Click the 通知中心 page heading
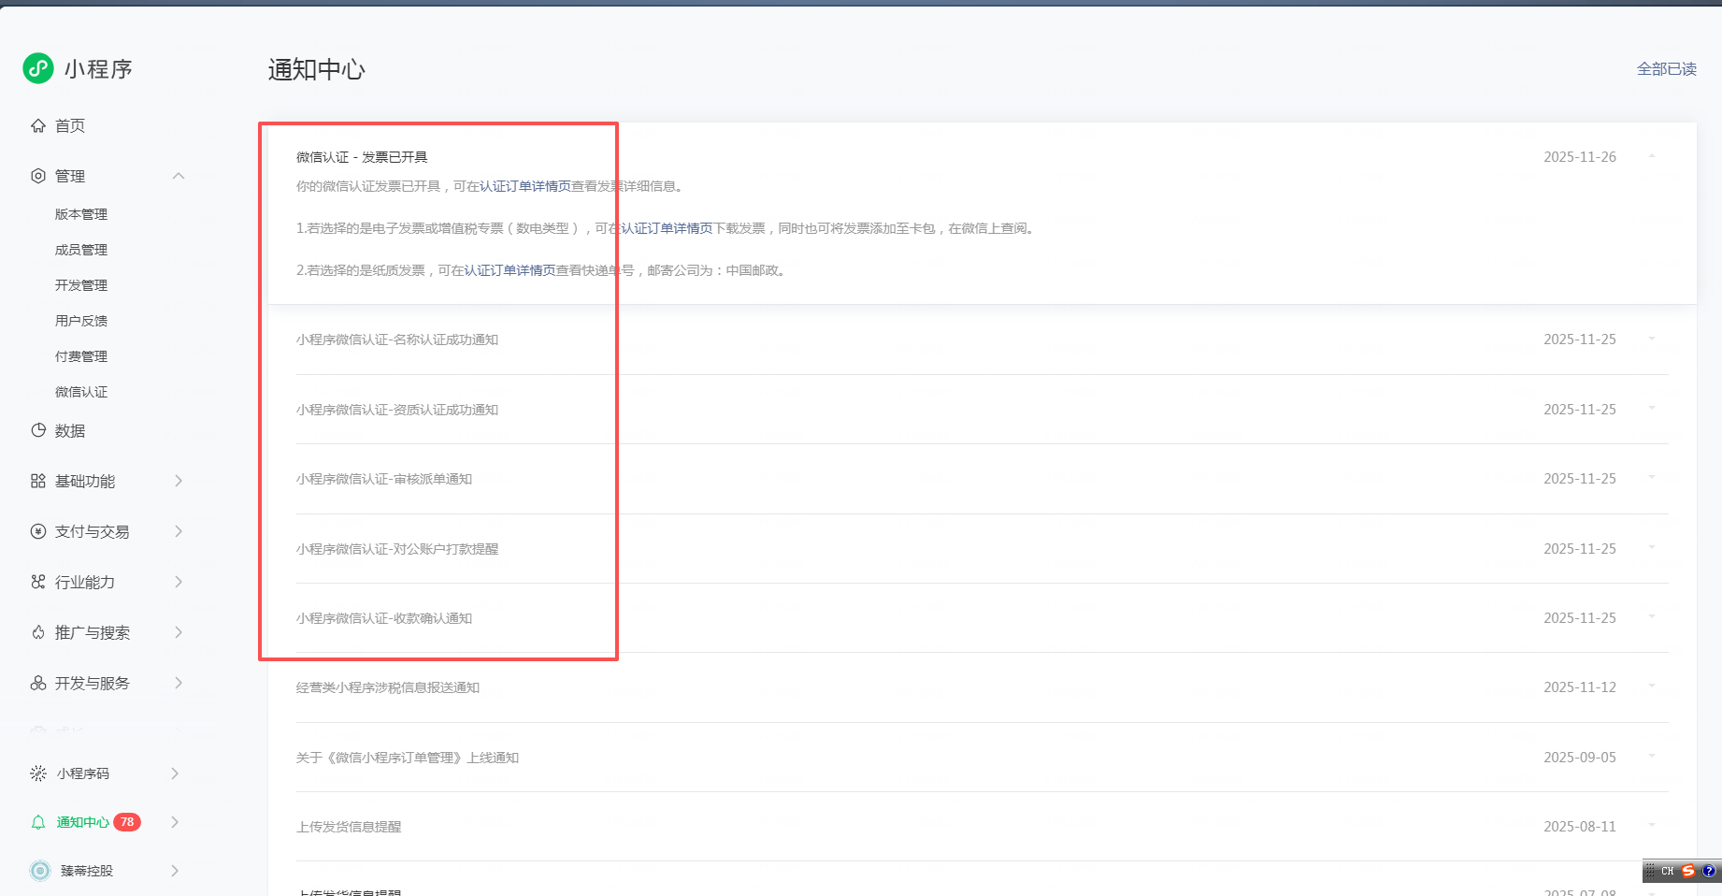 coord(317,69)
